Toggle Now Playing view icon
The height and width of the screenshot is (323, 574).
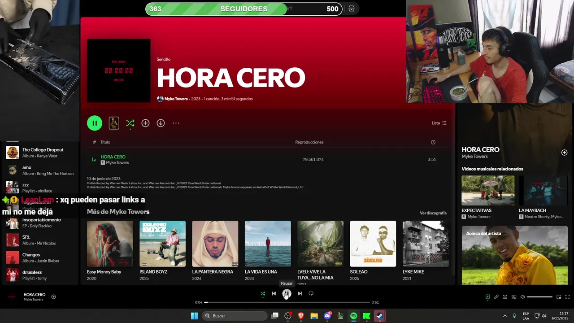click(487, 297)
